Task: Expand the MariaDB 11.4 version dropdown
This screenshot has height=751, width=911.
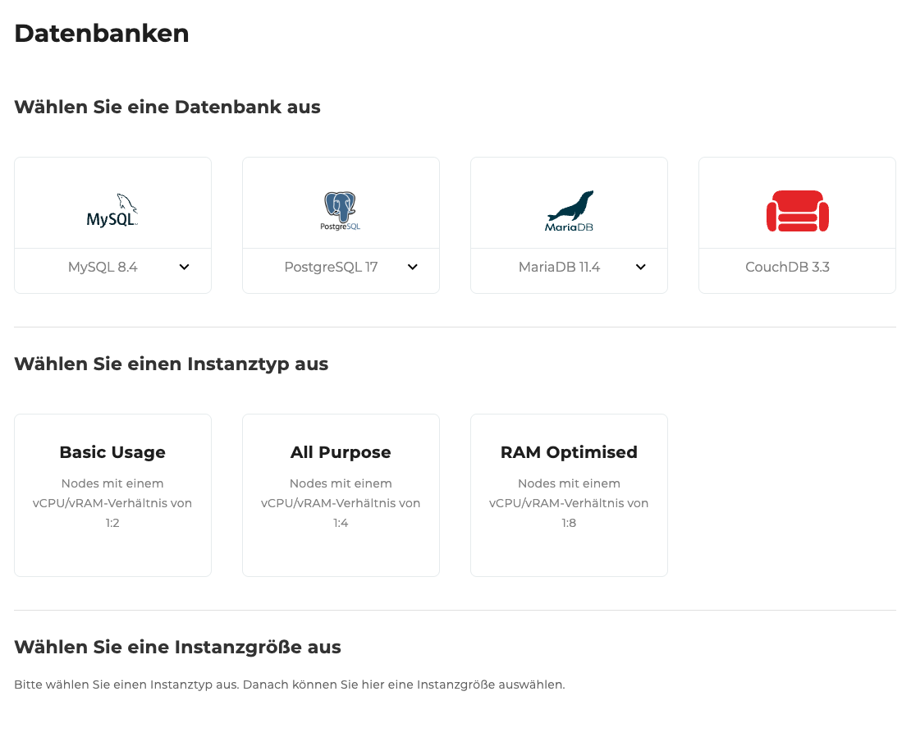Action: 640,267
